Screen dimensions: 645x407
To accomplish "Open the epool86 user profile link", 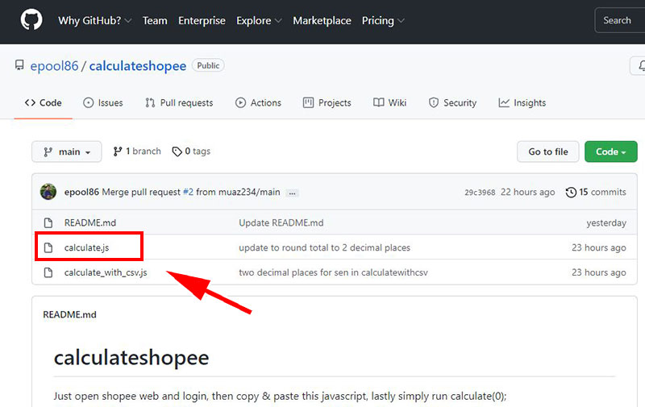I will click(x=54, y=66).
